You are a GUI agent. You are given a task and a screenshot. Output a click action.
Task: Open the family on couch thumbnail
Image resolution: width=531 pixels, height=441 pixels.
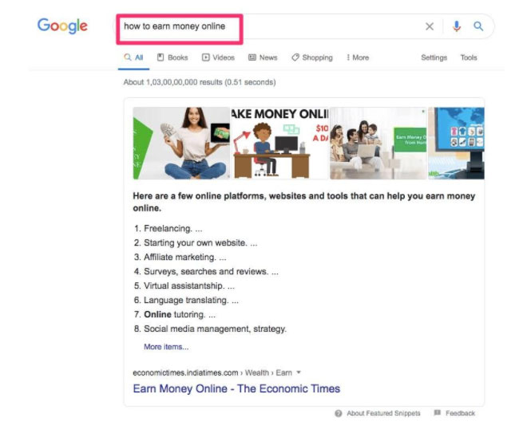coord(378,143)
